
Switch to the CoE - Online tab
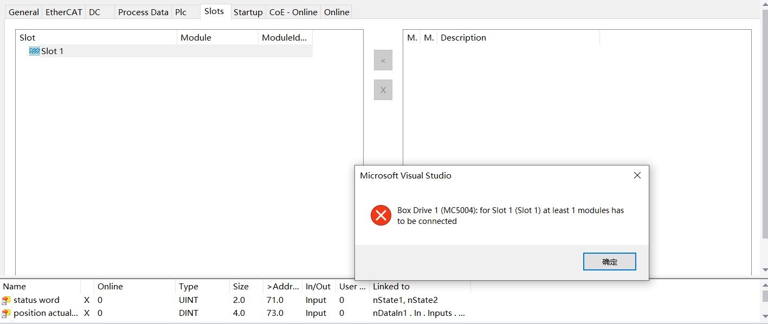pyautogui.click(x=293, y=12)
